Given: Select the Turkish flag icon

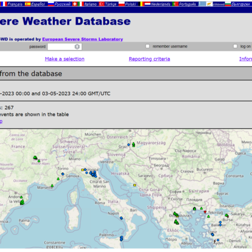Looking at the screenshot, I should [101, 4].
